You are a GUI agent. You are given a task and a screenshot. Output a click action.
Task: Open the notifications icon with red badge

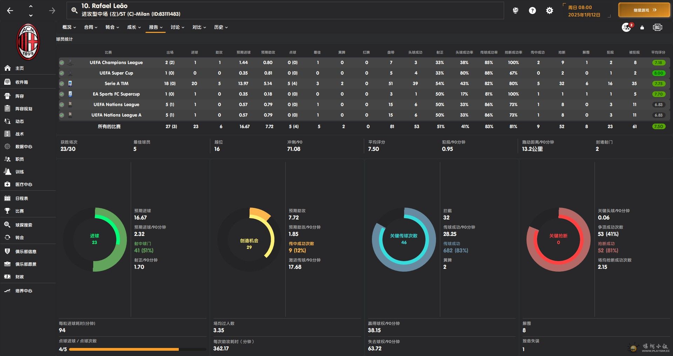click(x=627, y=27)
